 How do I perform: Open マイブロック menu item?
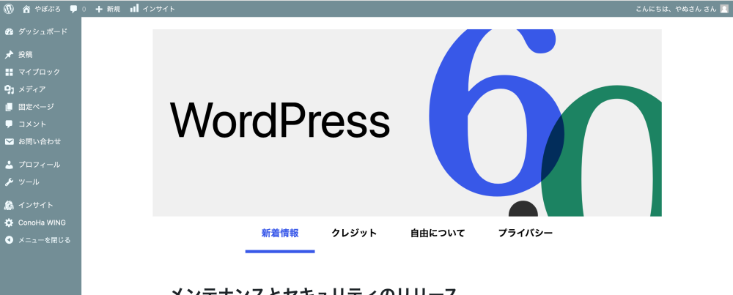click(40, 72)
